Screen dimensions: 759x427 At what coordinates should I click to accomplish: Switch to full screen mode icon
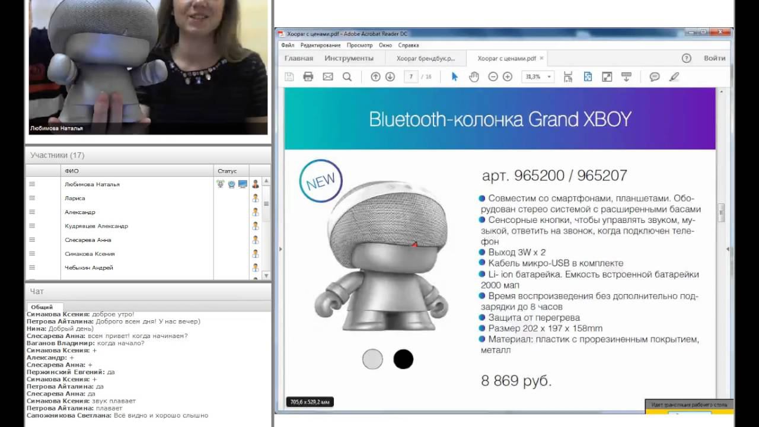(607, 77)
